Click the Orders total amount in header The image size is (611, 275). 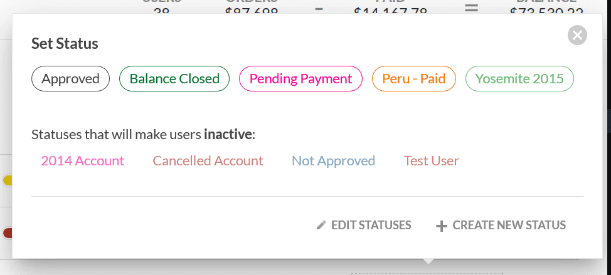[251, 11]
